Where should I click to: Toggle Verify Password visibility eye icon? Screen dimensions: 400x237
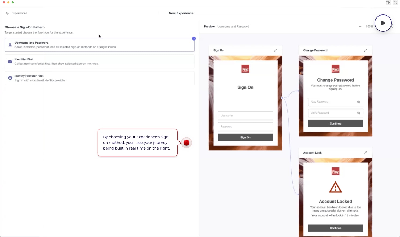[x=358, y=113]
